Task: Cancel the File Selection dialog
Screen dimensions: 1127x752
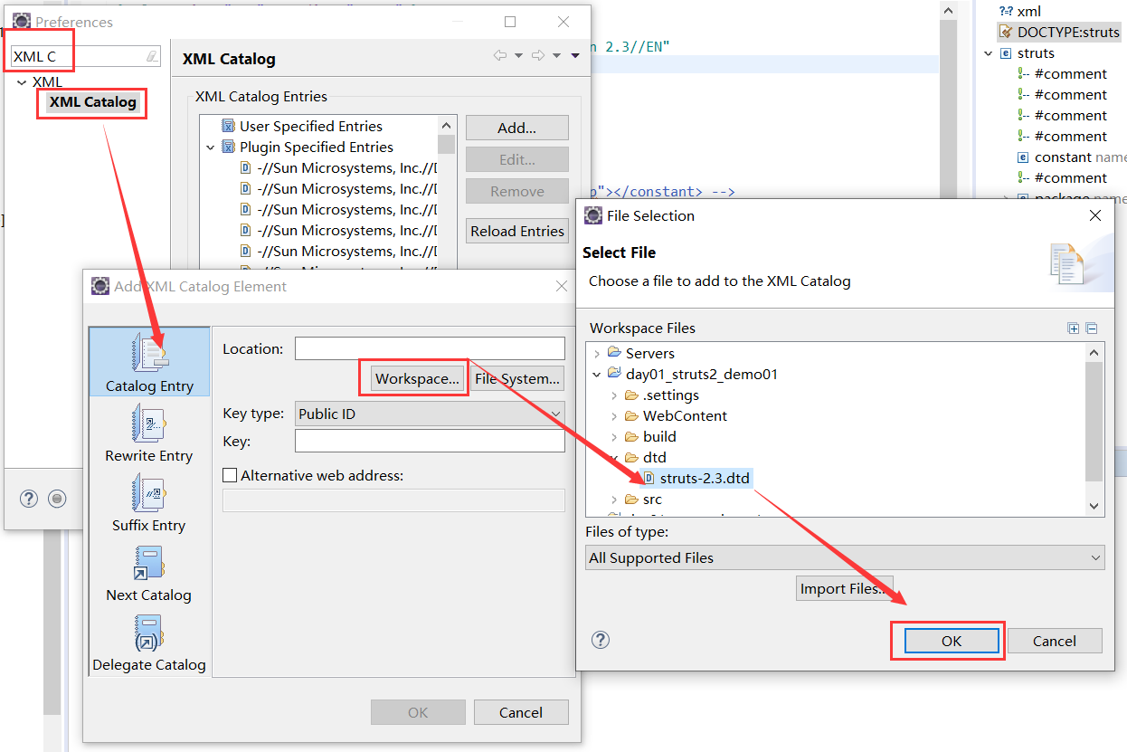Action: 1055,641
